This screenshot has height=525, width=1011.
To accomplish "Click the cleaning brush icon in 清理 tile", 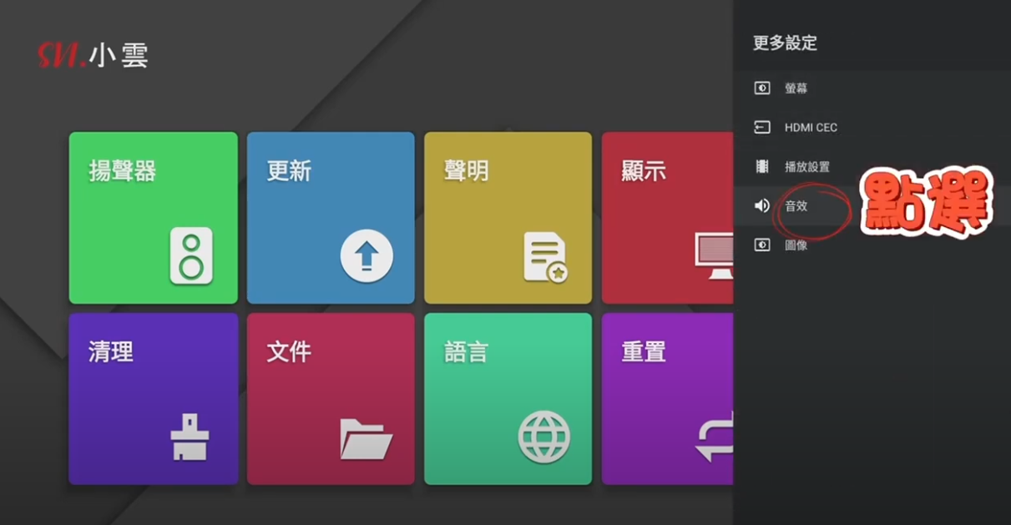I will [190, 437].
